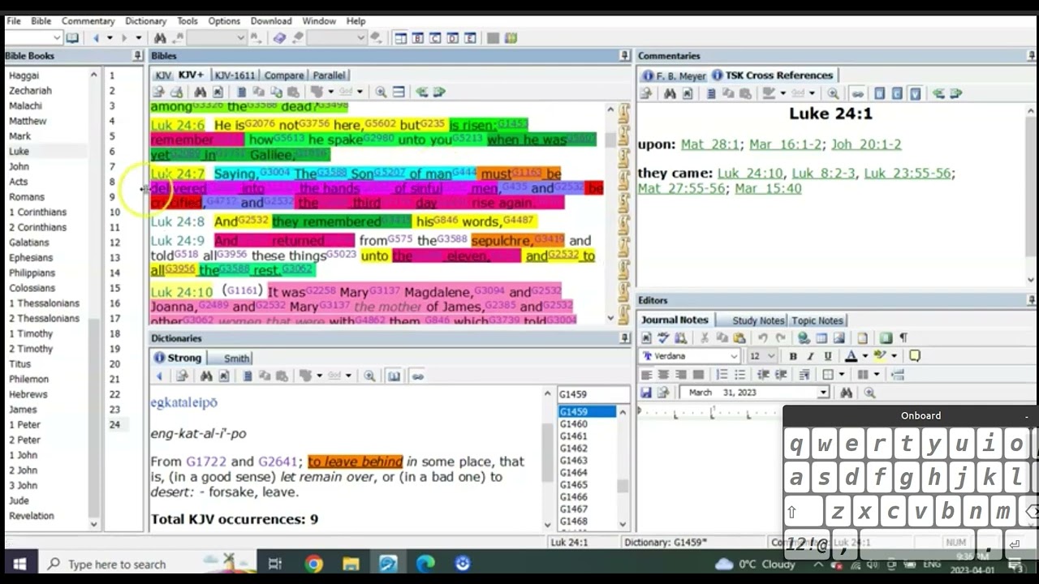
Task: Toggle the link sync icon in Dictionaries toolbar
Action: tap(417, 376)
